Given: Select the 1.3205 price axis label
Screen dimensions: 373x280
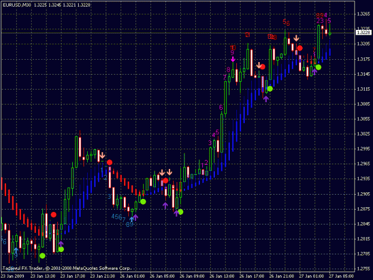Looking at the screenshot, I should [x=363, y=44].
